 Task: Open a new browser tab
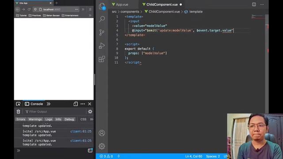[x=57, y=3]
